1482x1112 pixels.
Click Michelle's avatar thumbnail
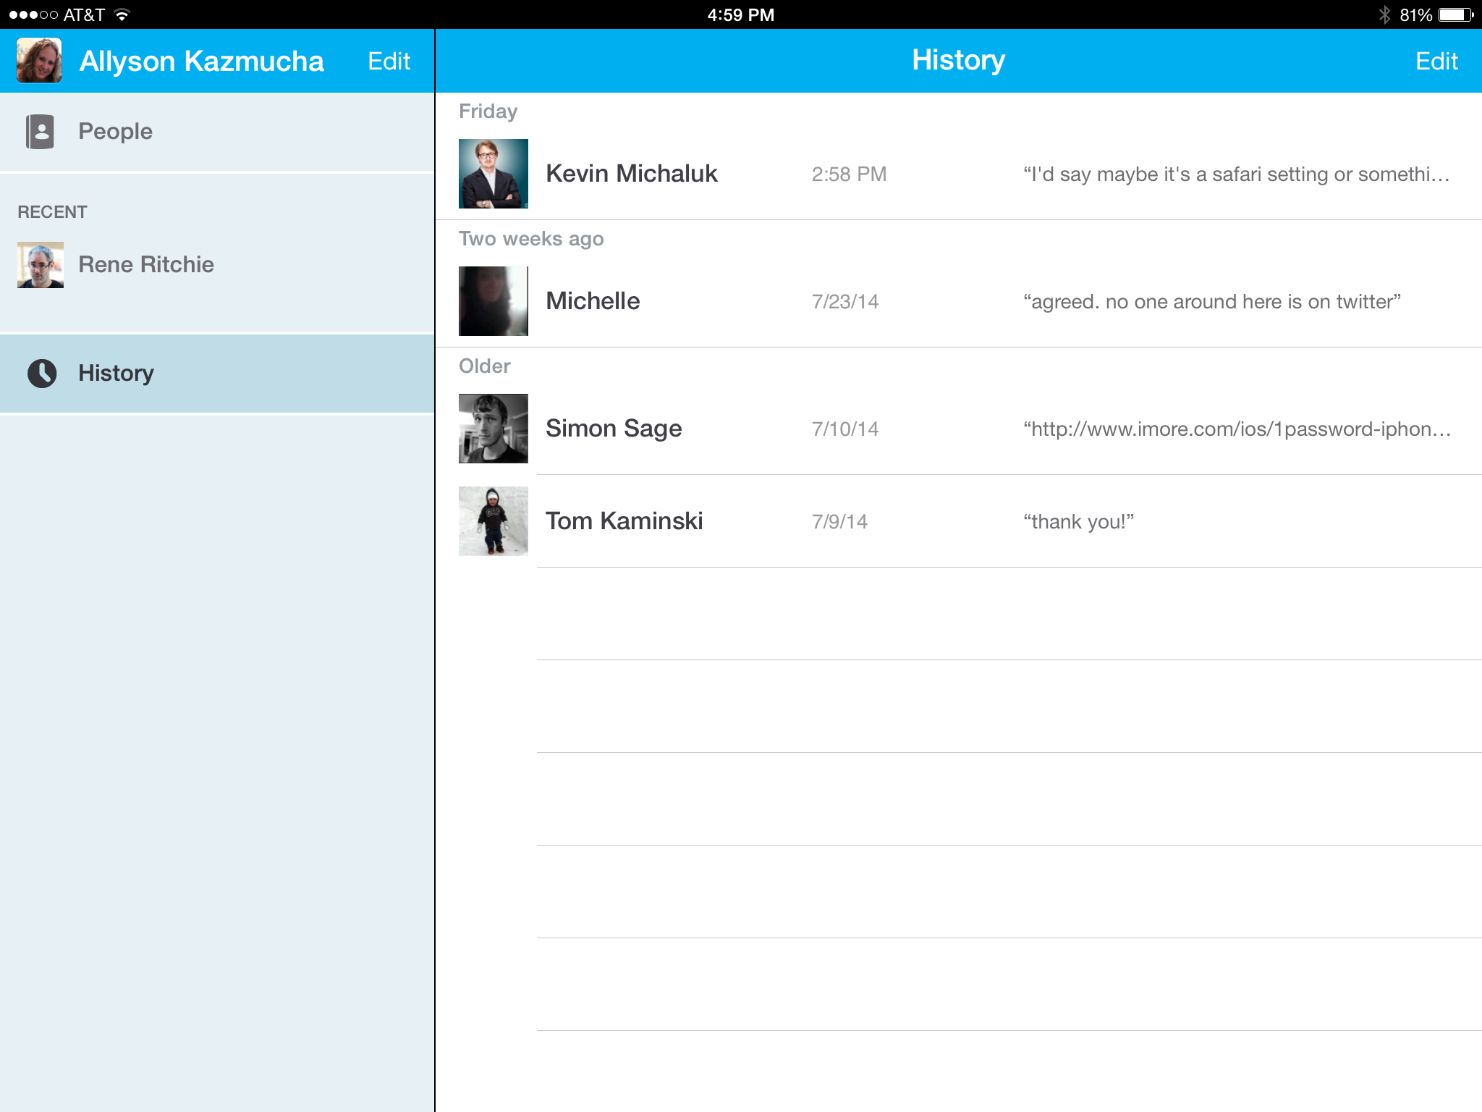(x=493, y=301)
